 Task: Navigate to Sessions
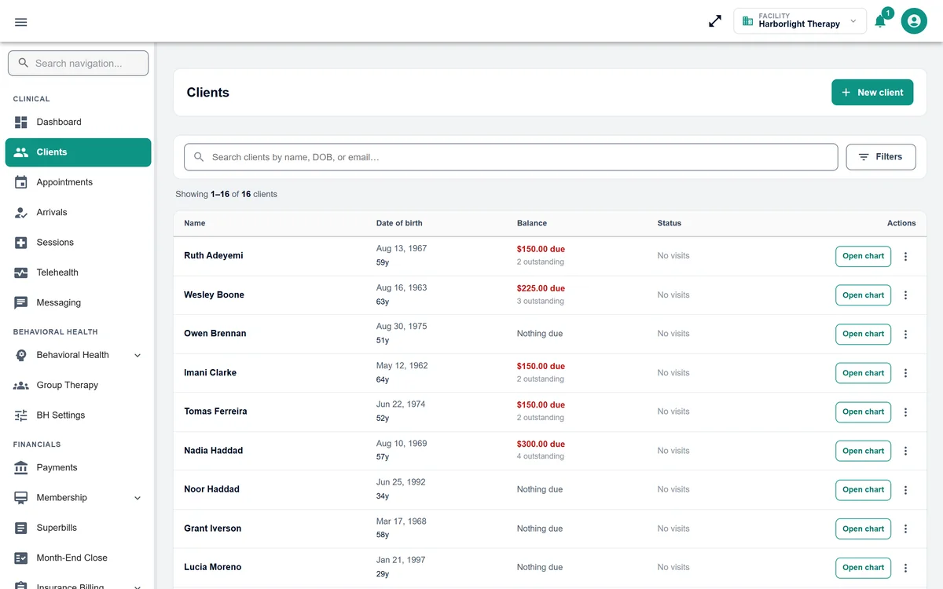(79, 243)
